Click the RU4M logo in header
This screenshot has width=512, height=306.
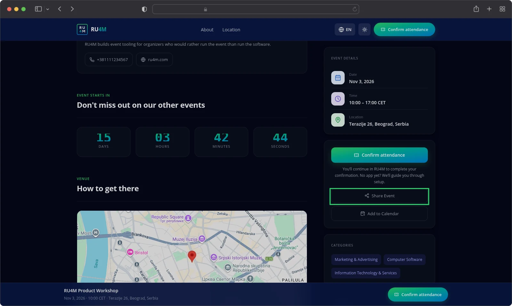92,29
